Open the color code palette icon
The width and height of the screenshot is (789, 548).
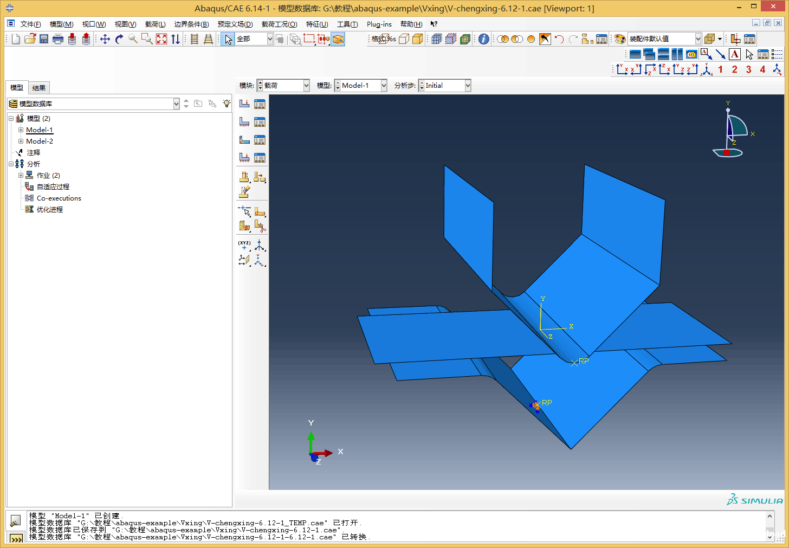[x=620, y=39]
